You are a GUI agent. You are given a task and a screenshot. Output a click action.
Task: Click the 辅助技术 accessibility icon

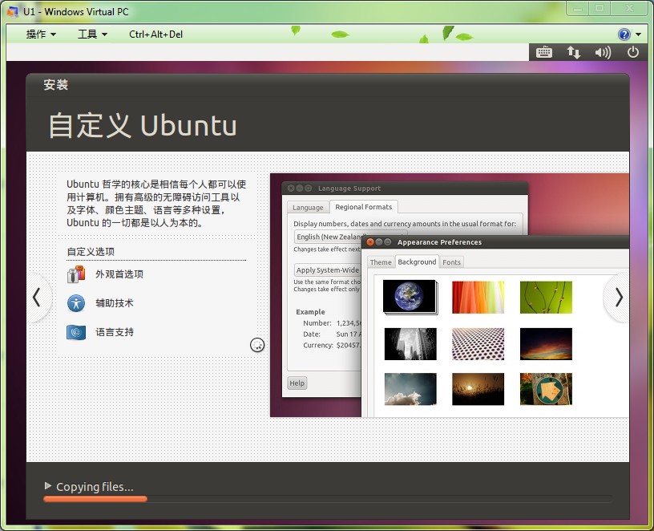(x=76, y=303)
